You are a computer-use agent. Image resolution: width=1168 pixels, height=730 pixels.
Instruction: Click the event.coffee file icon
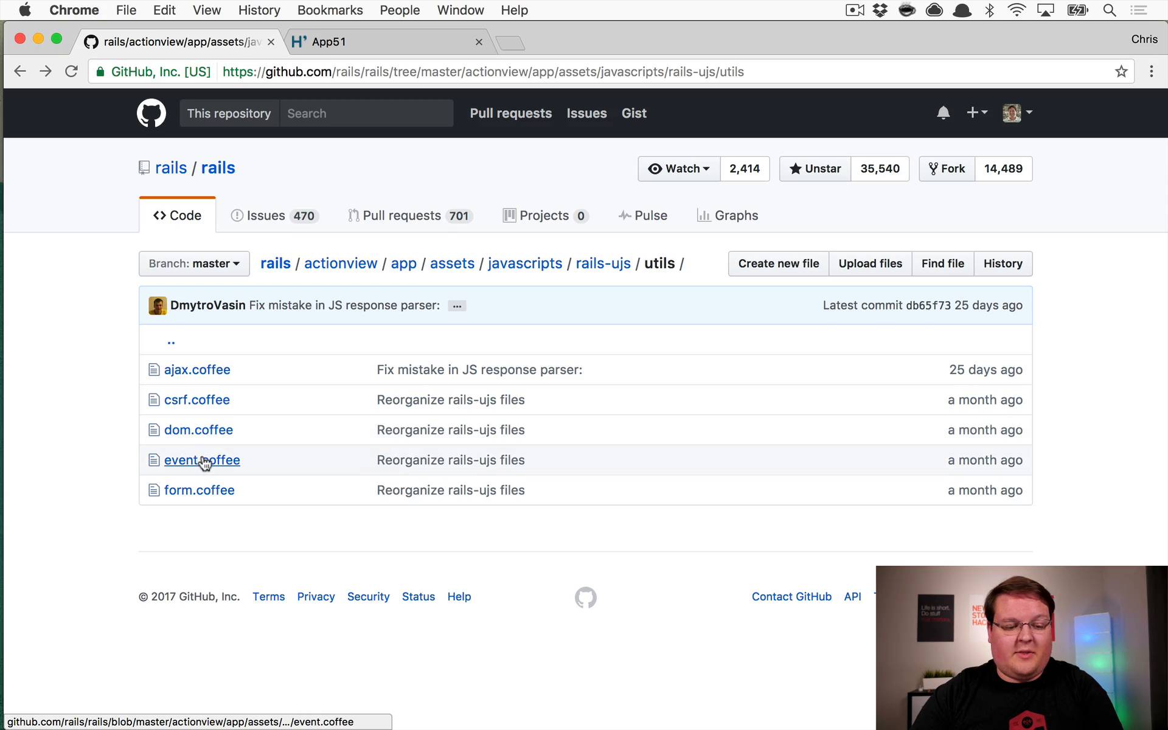(x=154, y=461)
